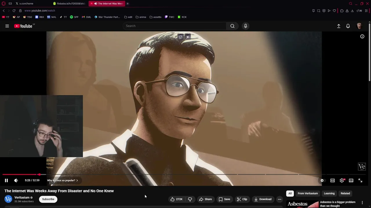Switch to theater mode
371x208 pixels.
[x=351, y=181]
